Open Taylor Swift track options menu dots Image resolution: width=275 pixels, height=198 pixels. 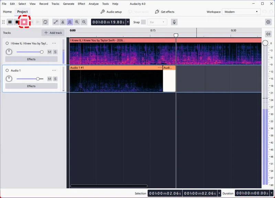click(x=54, y=43)
